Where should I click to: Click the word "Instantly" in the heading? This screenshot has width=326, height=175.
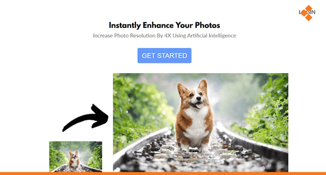125,25
